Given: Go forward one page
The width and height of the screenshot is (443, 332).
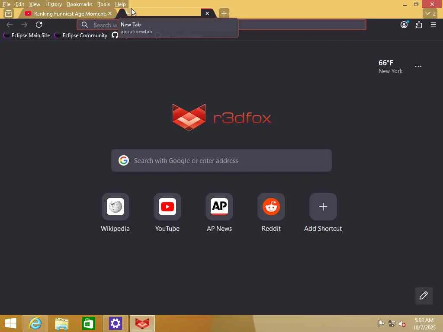Looking at the screenshot, I should [24, 25].
